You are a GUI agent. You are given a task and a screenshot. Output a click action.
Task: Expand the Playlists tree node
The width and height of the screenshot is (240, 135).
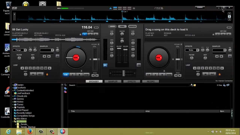[13, 108]
